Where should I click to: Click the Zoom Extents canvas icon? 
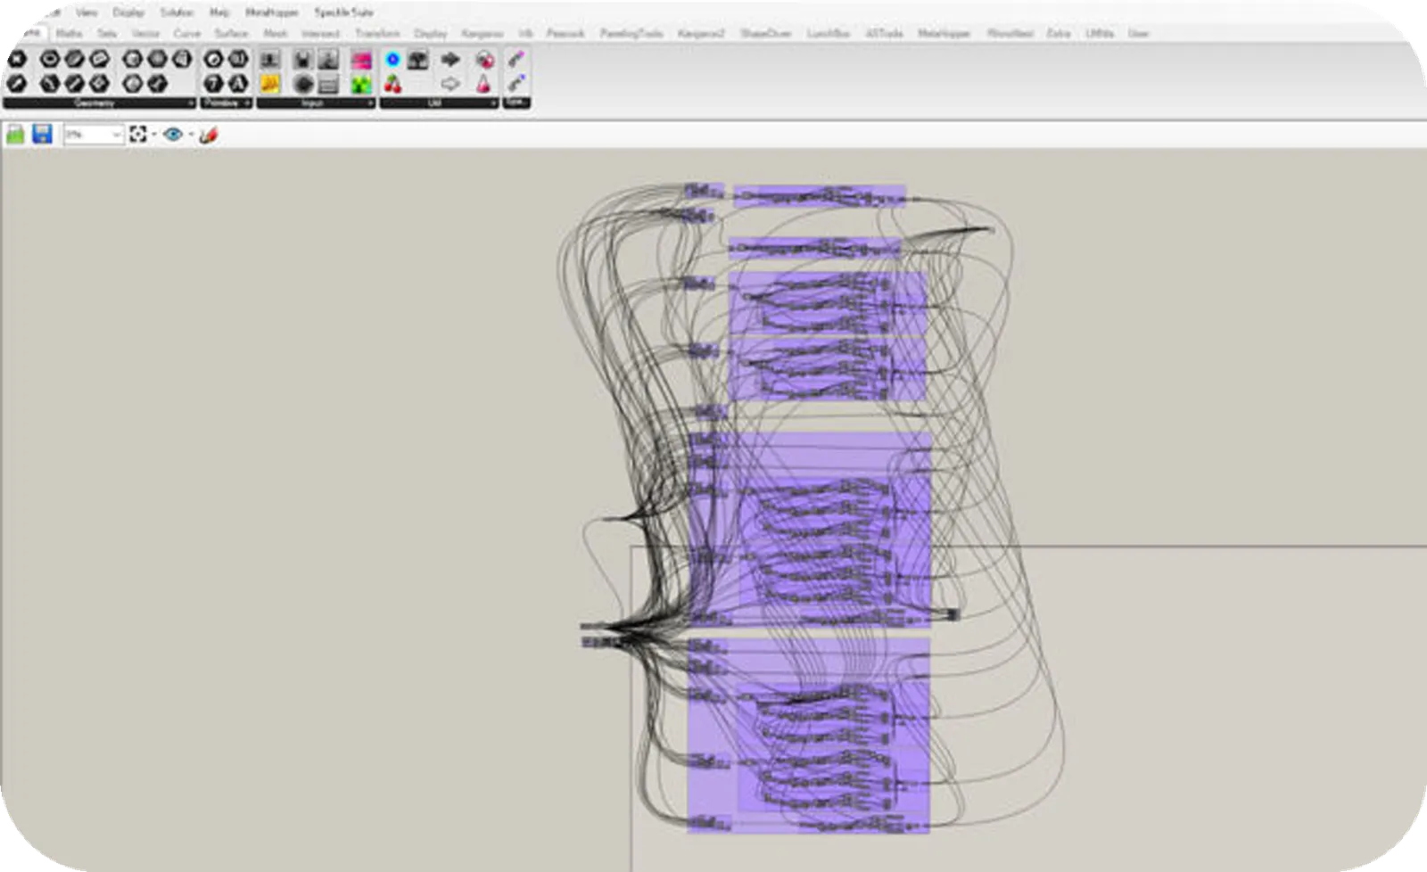pyautogui.click(x=137, y=135)
